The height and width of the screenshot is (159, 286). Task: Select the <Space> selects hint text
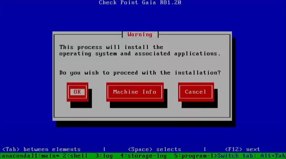(155, 149)
